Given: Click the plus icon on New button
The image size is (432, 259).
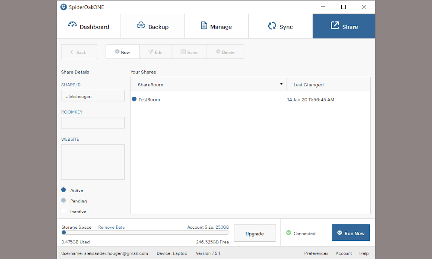Looking at the screenshot, I should pos(117,51).
